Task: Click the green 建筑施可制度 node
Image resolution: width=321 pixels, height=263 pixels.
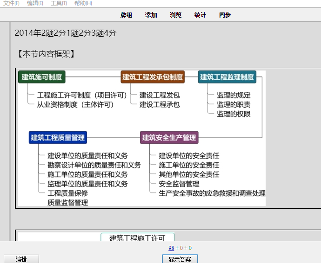Action: (42, 77)
